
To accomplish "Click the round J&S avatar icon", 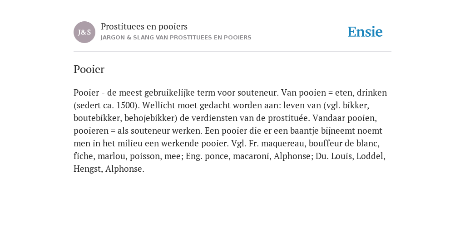I will click(84, 32).
